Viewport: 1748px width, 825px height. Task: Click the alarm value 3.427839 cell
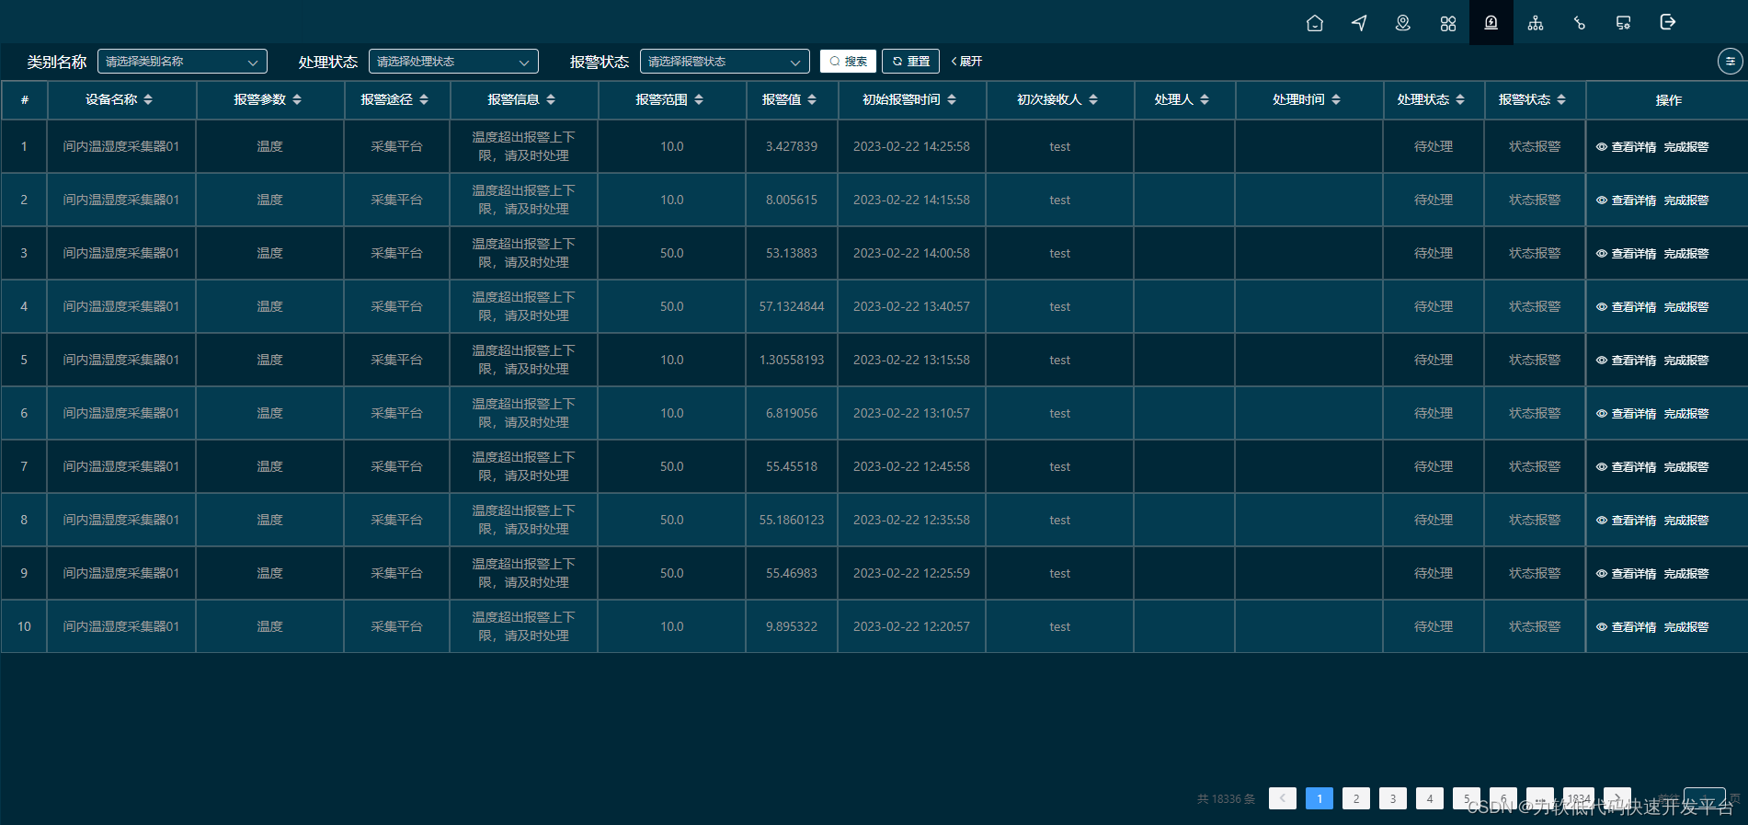pyautogui.click(x=792, y=146)
